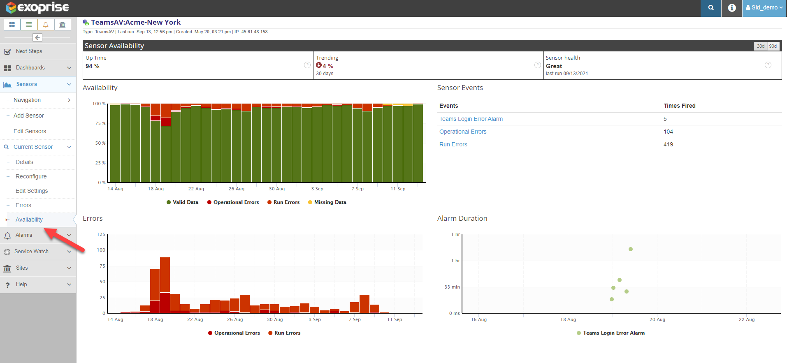Expand the Dashboards chevron
The image size is (787, 363).
point(69,68)
